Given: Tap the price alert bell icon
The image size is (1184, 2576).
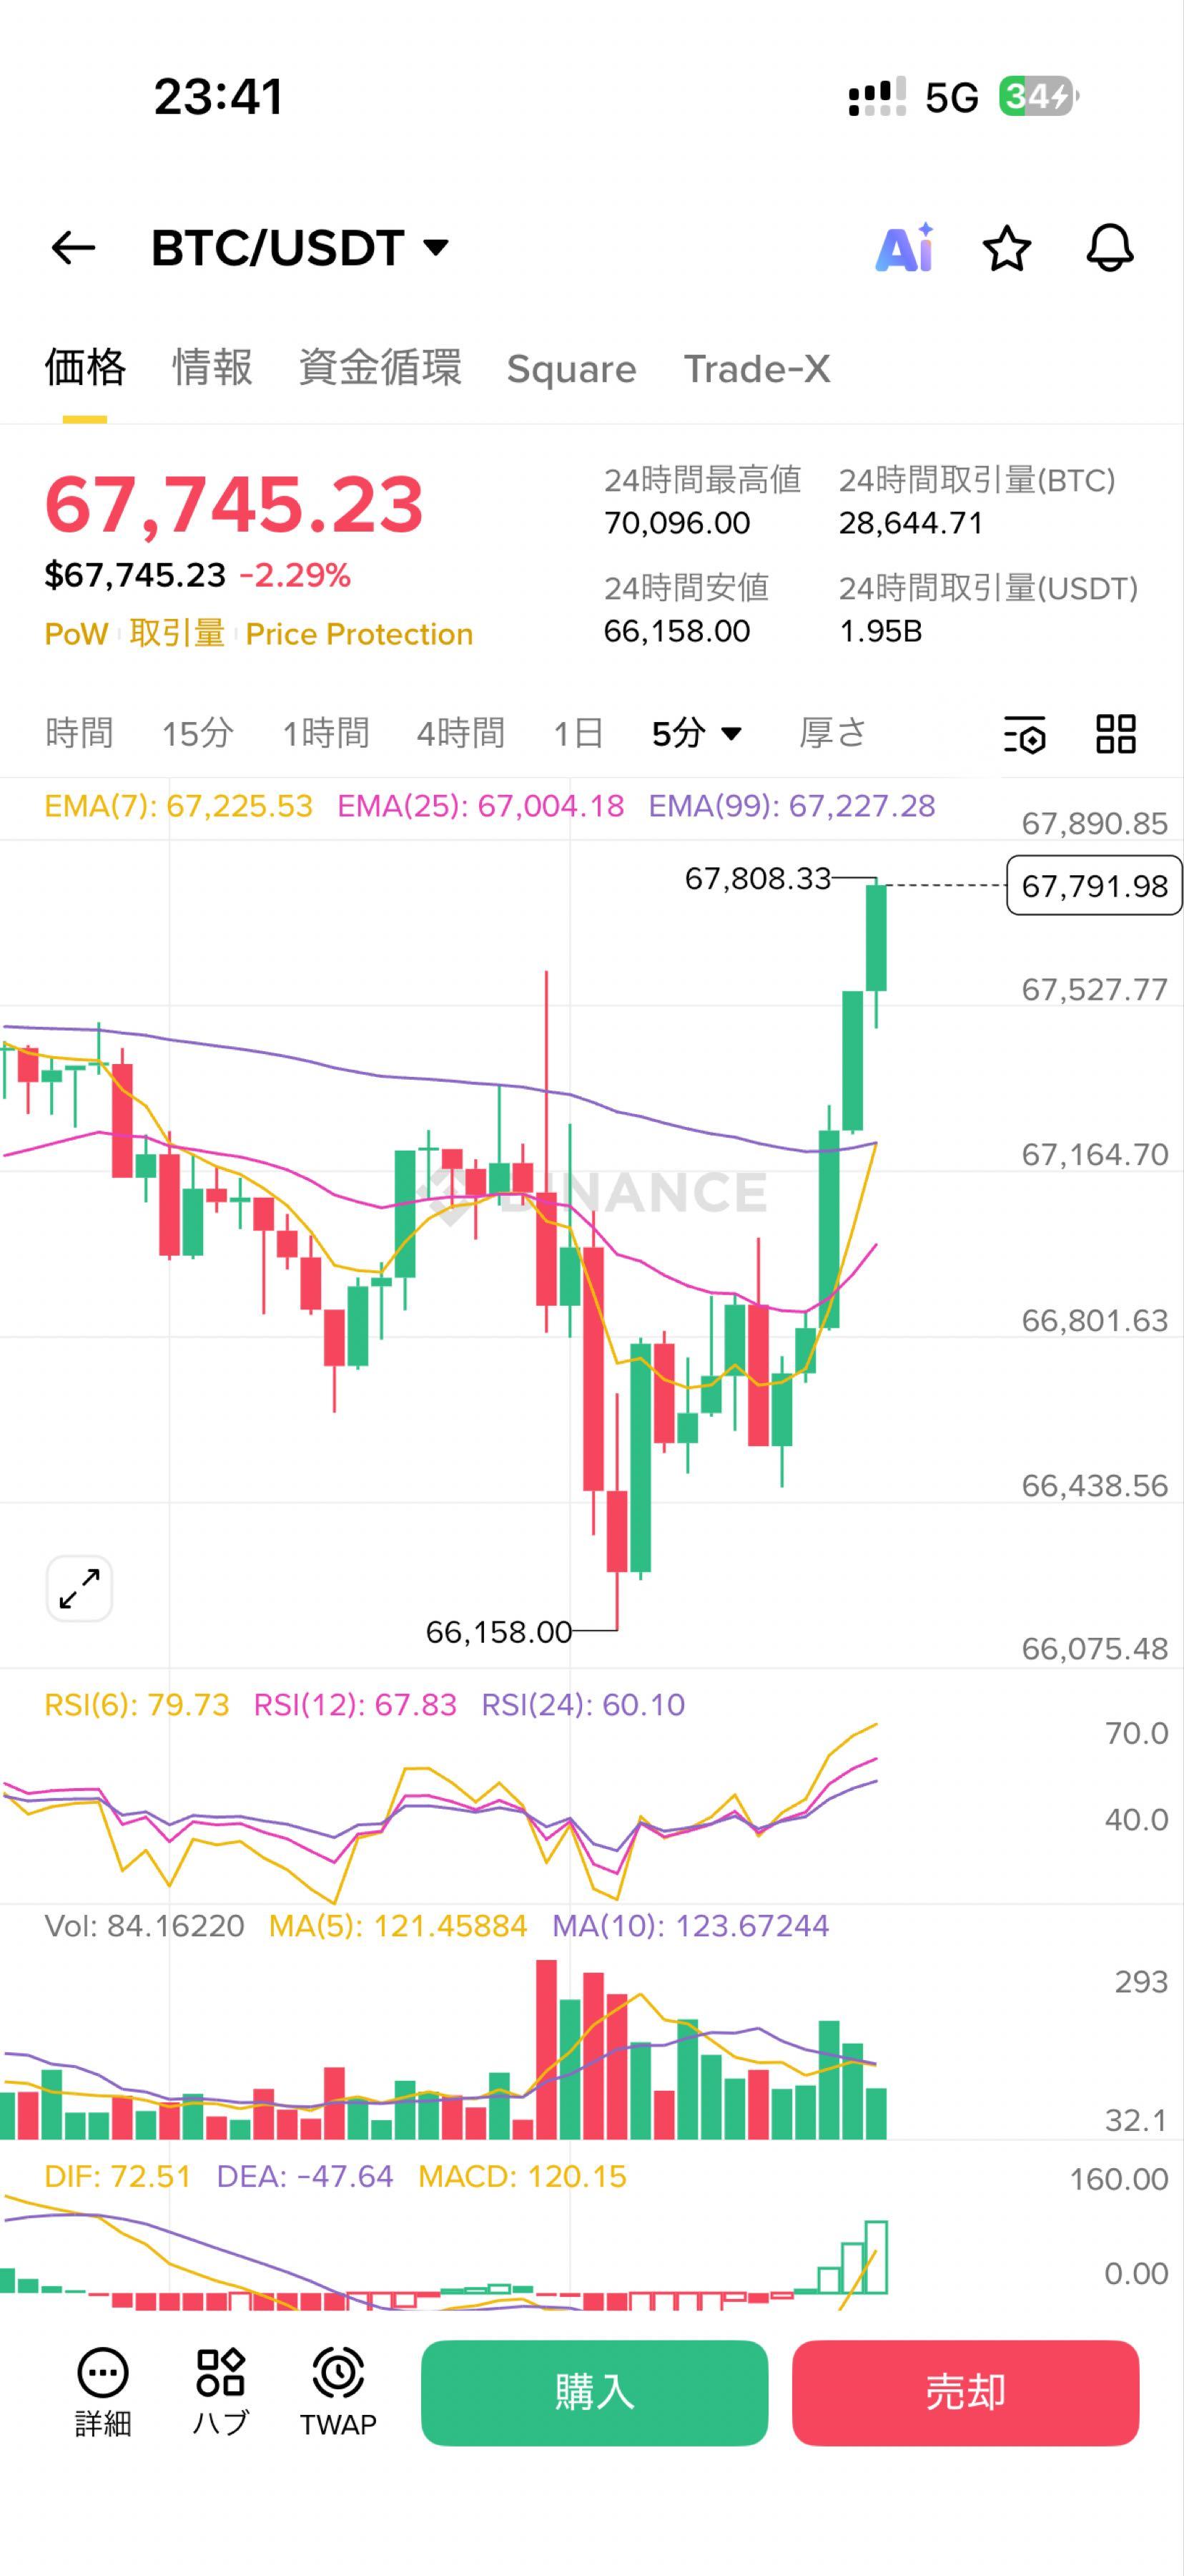Looking at the screenshot, I should pos(1109,248).
